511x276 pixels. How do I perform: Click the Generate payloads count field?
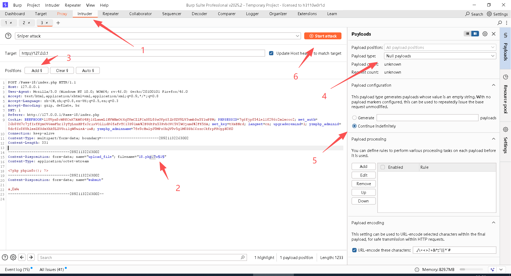click(427, 118)
